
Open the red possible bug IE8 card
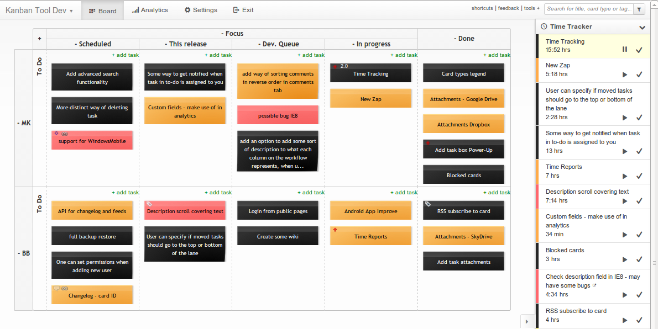[x=278, y=115]
